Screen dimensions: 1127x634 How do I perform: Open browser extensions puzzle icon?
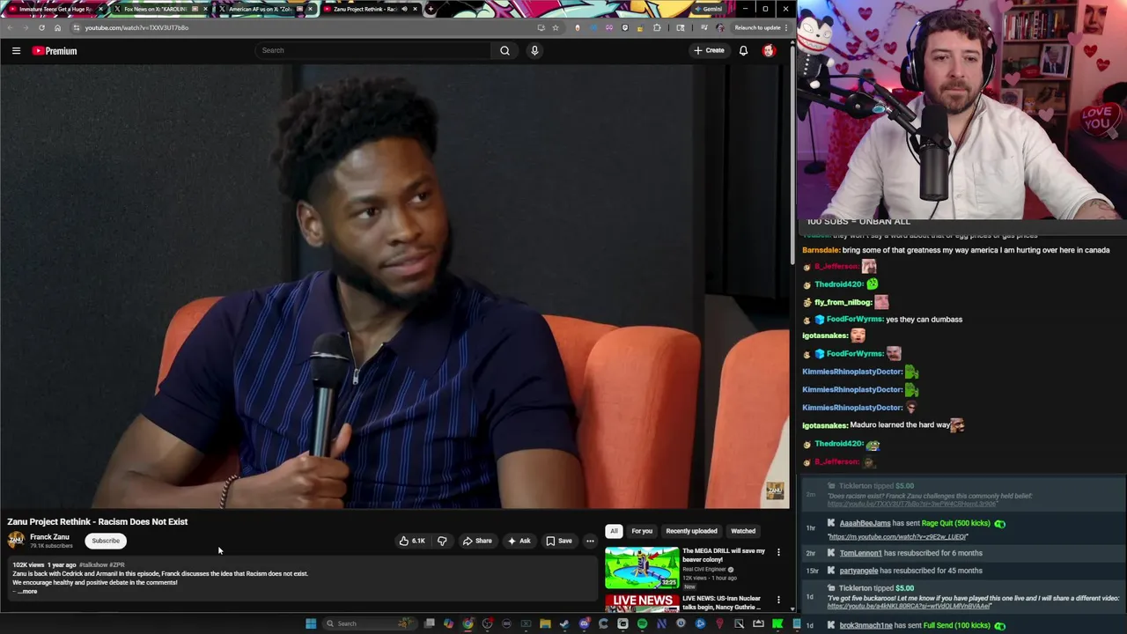657,27
